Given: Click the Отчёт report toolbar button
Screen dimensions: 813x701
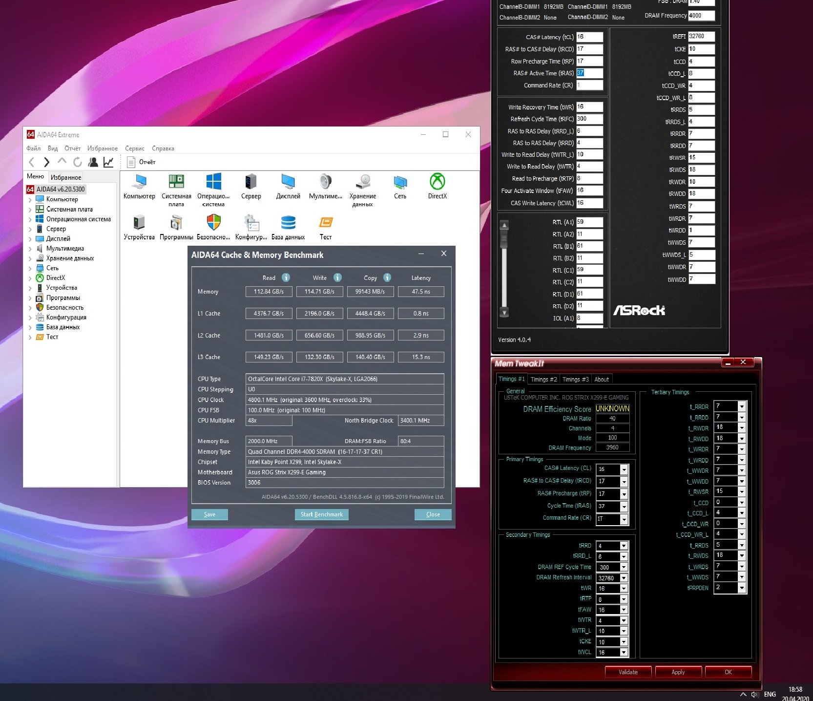Looking at the screenshot, I should tap(141, 162).
